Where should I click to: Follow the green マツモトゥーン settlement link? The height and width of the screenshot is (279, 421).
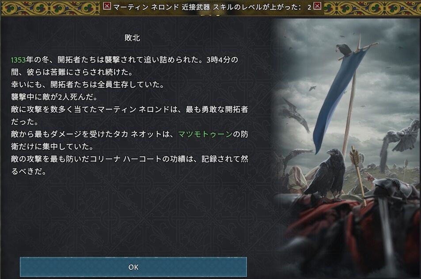pos(205,134)
